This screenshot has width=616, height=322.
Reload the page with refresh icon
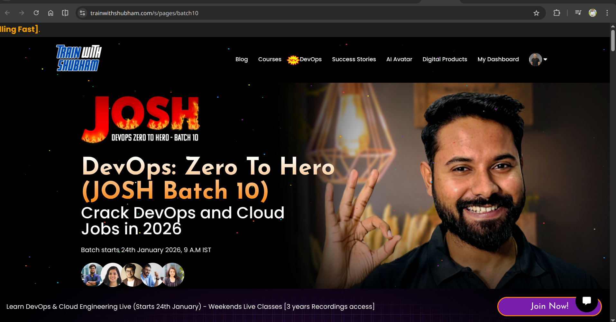click(x=36, y=13)
